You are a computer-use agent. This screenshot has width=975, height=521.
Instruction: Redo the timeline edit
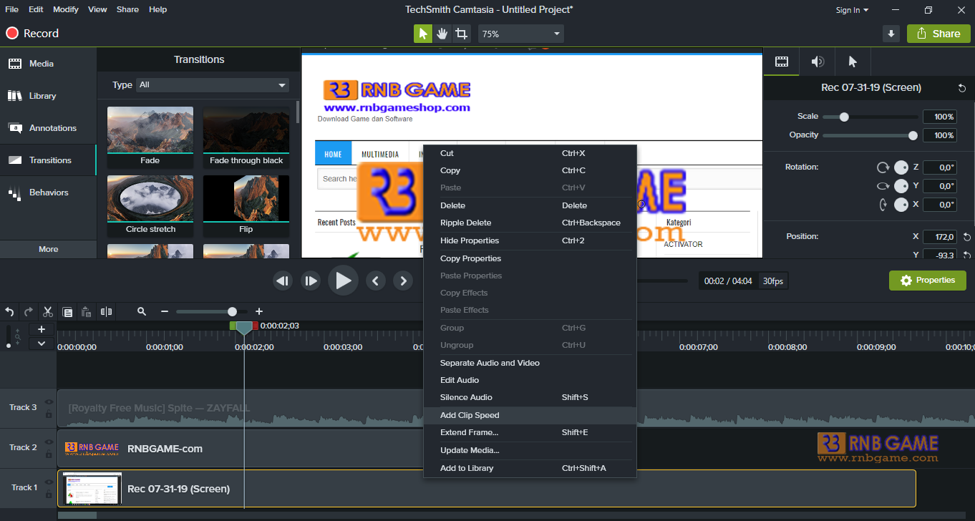[29, 312]
